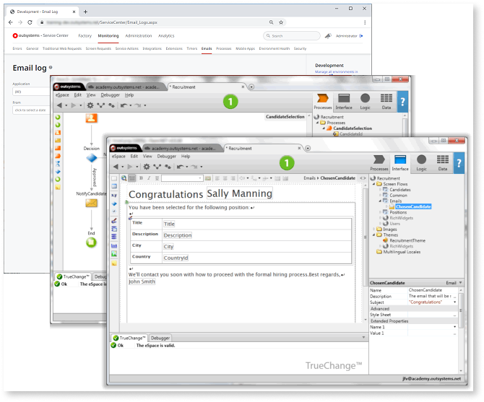This screenshot has height=402, width=484.
Task: Select CandidateSelection in back window tree
Action: pos(353,128)
